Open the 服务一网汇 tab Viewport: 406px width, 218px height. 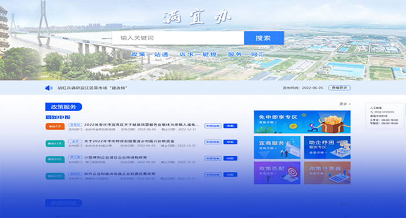tap(246, 55)
